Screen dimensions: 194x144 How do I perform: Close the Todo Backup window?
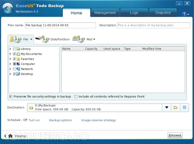coord(187,4)
